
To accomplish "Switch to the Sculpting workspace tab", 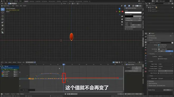I will [38, 1].
